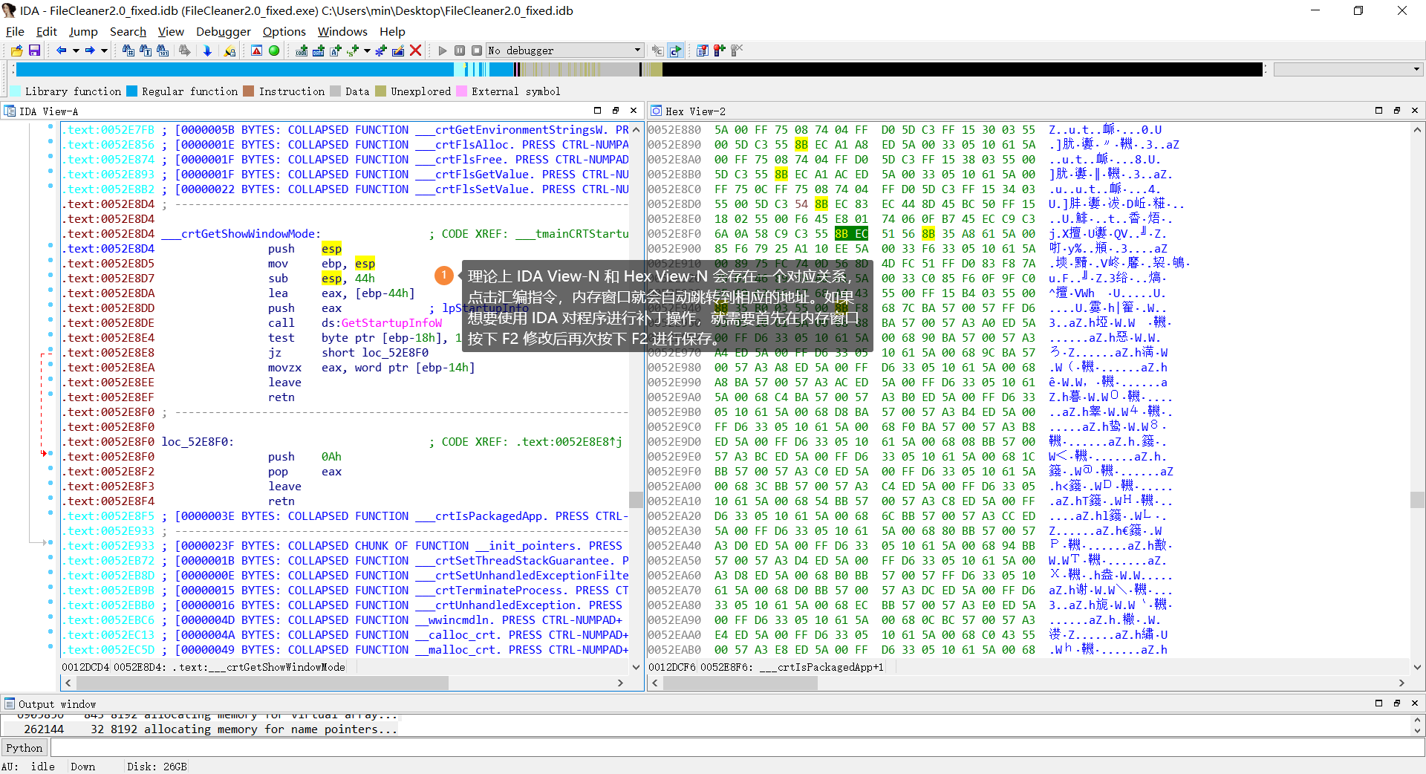Click the red pin with plus icon

pyautogui.click(x=719, y=51)
